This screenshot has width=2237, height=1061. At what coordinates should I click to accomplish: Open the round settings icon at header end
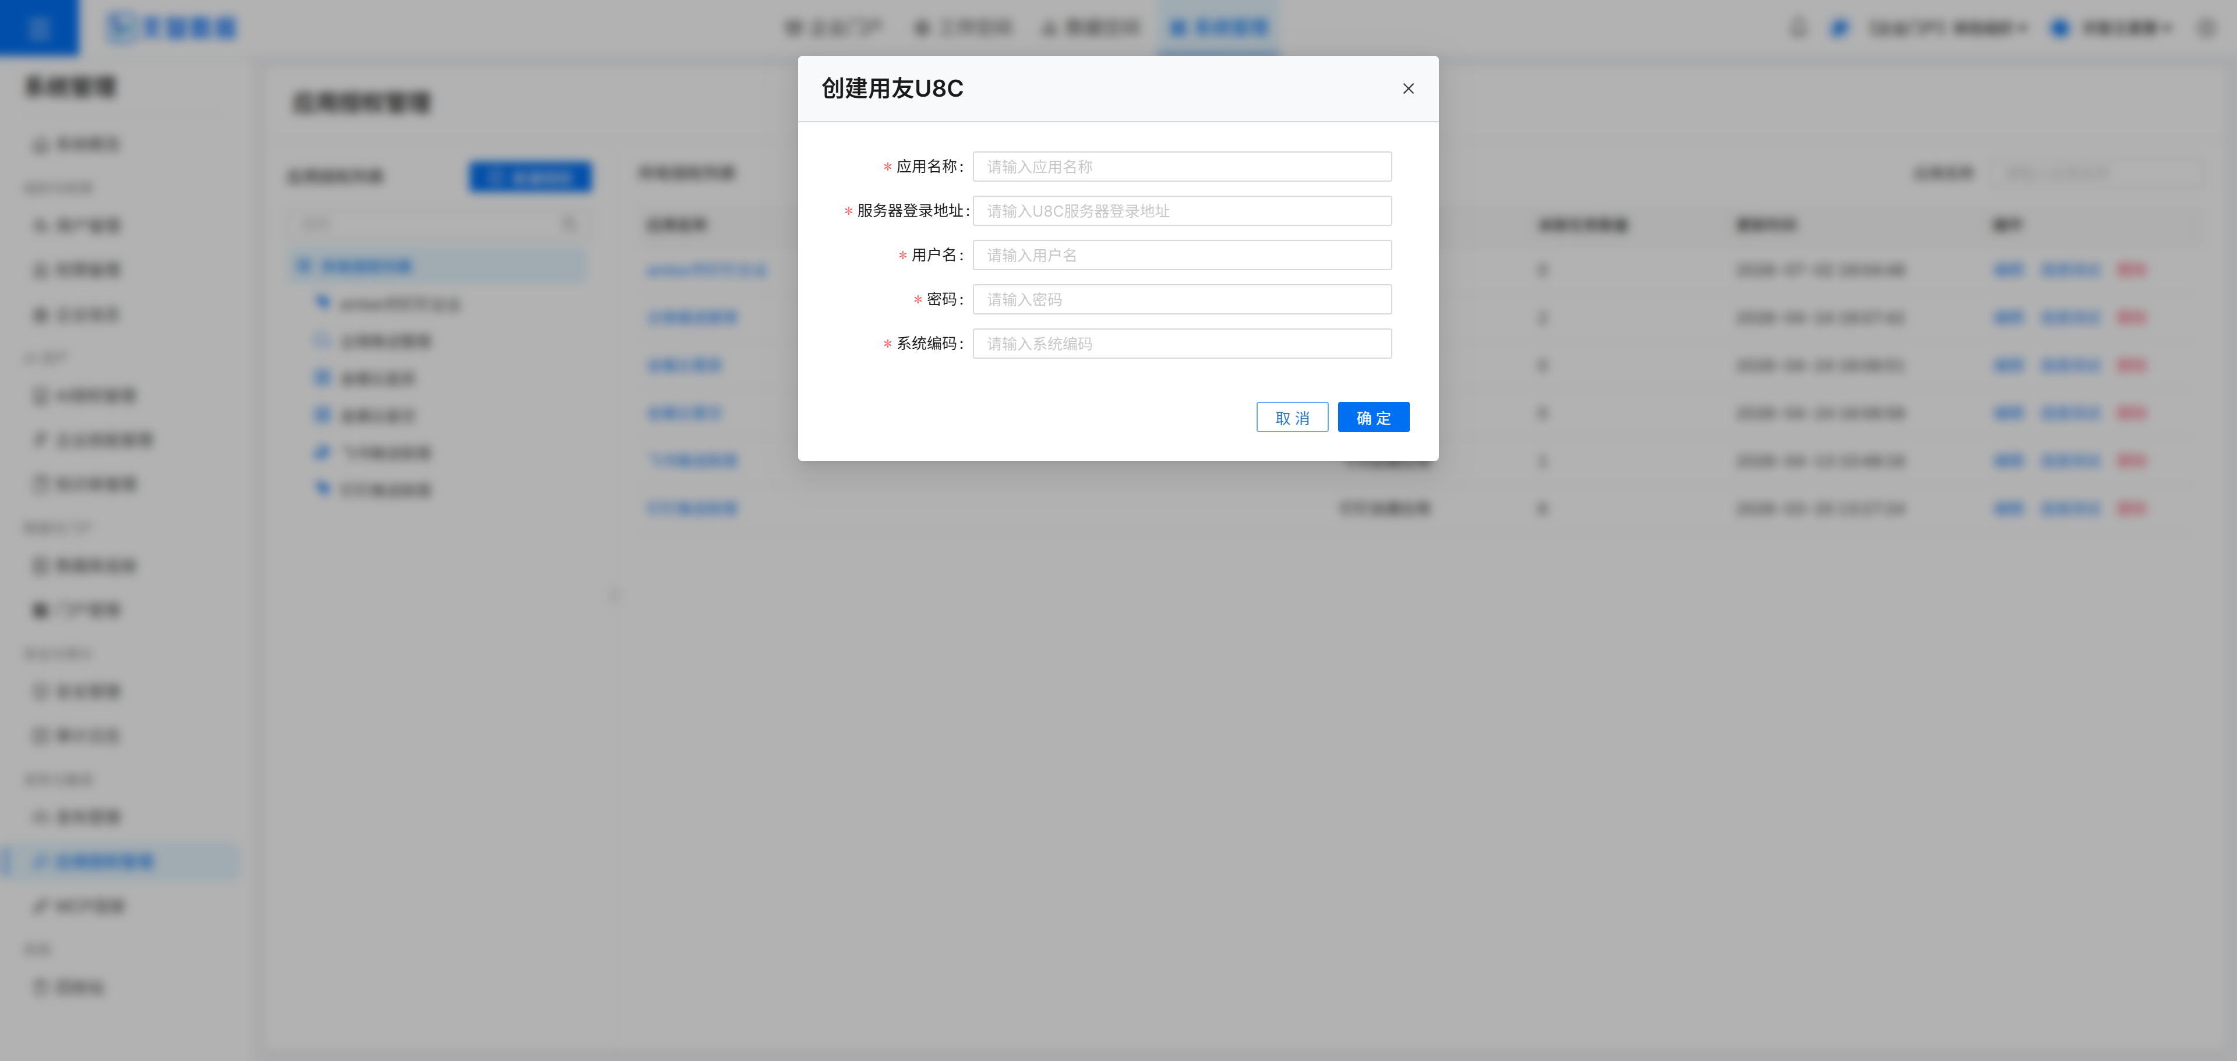[x=2207, y=28]
